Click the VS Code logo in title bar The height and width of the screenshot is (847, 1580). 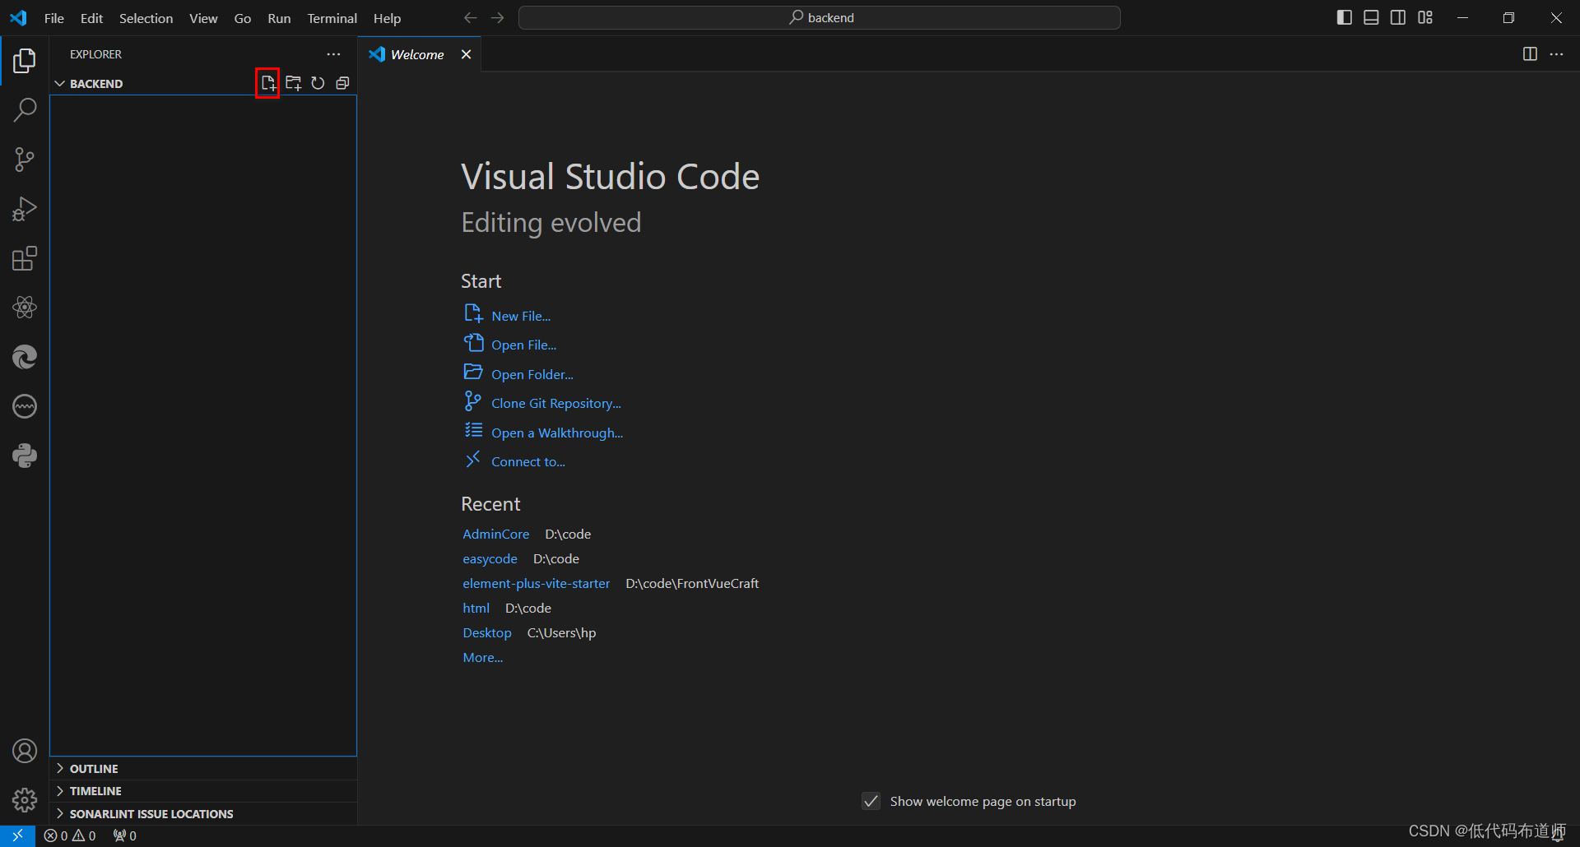point(18,17)
